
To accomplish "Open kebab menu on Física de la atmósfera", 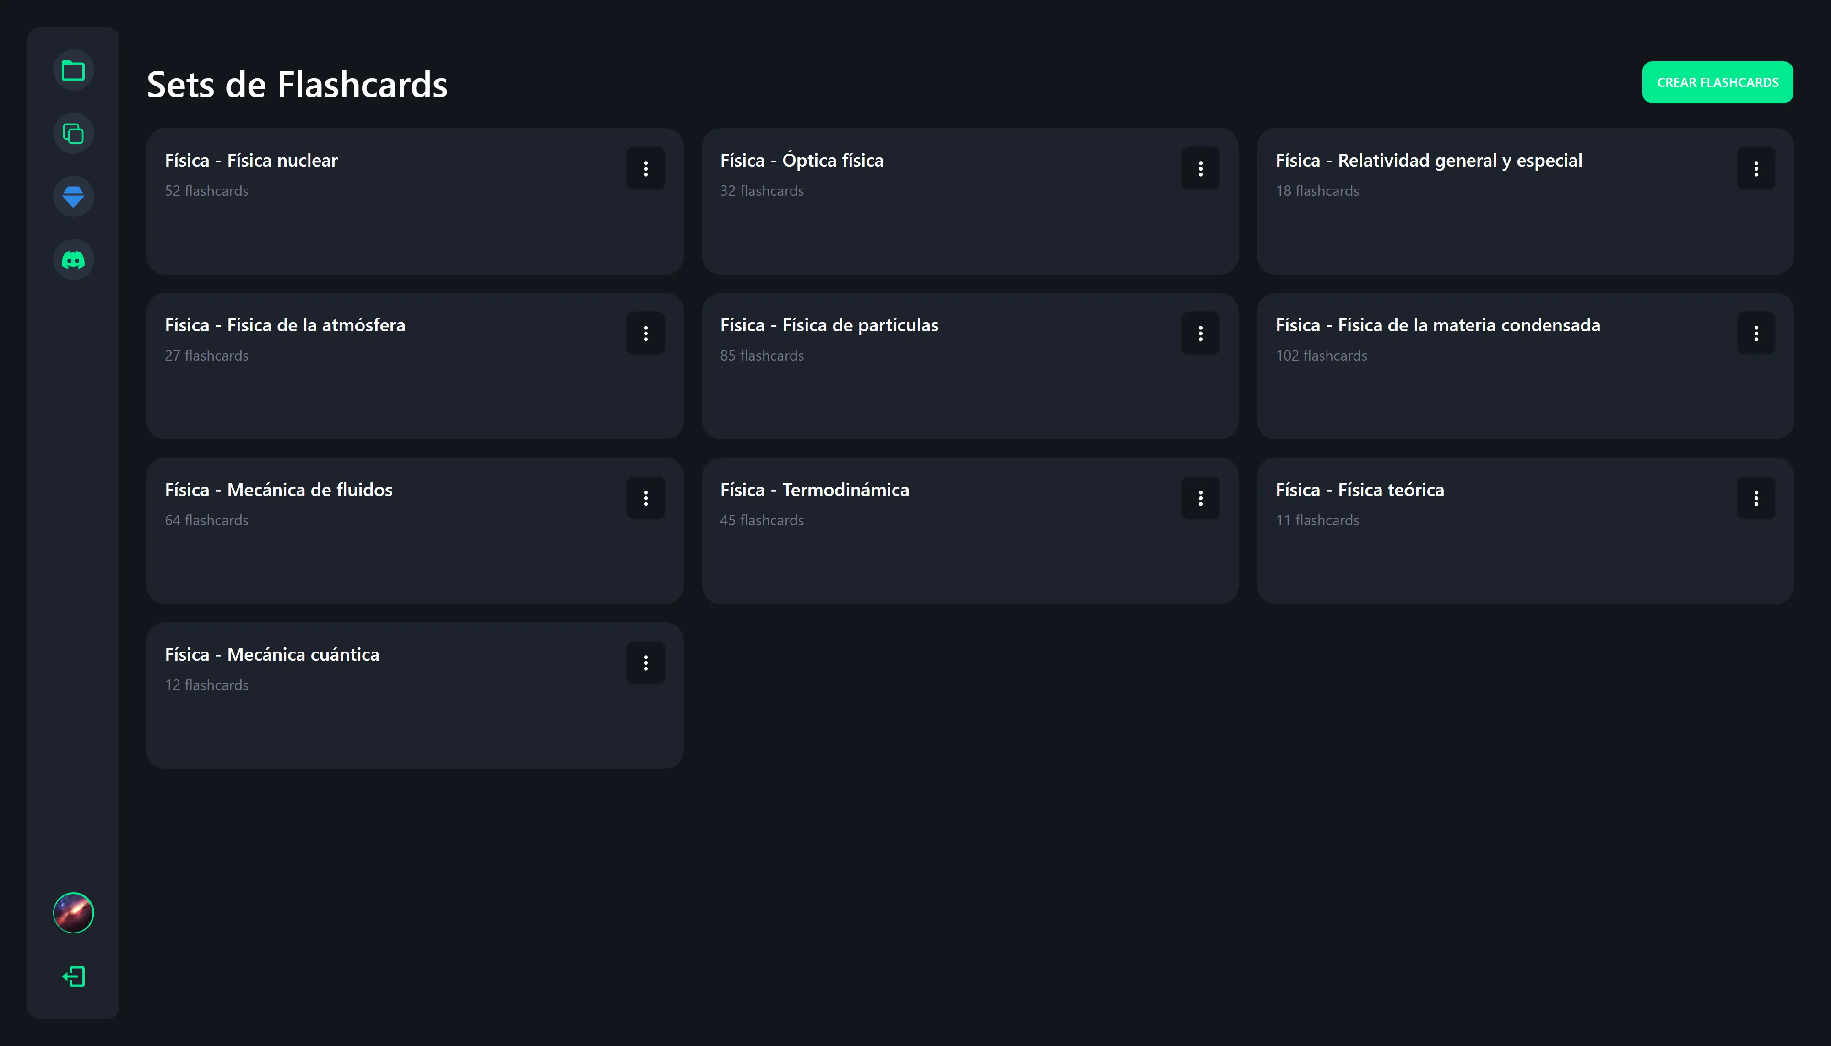I will click(x=645, y=334).
